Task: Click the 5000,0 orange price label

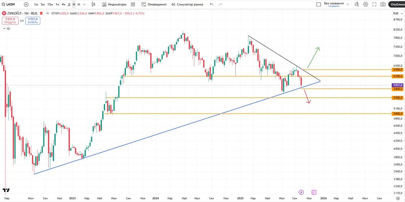Action: 397,114
